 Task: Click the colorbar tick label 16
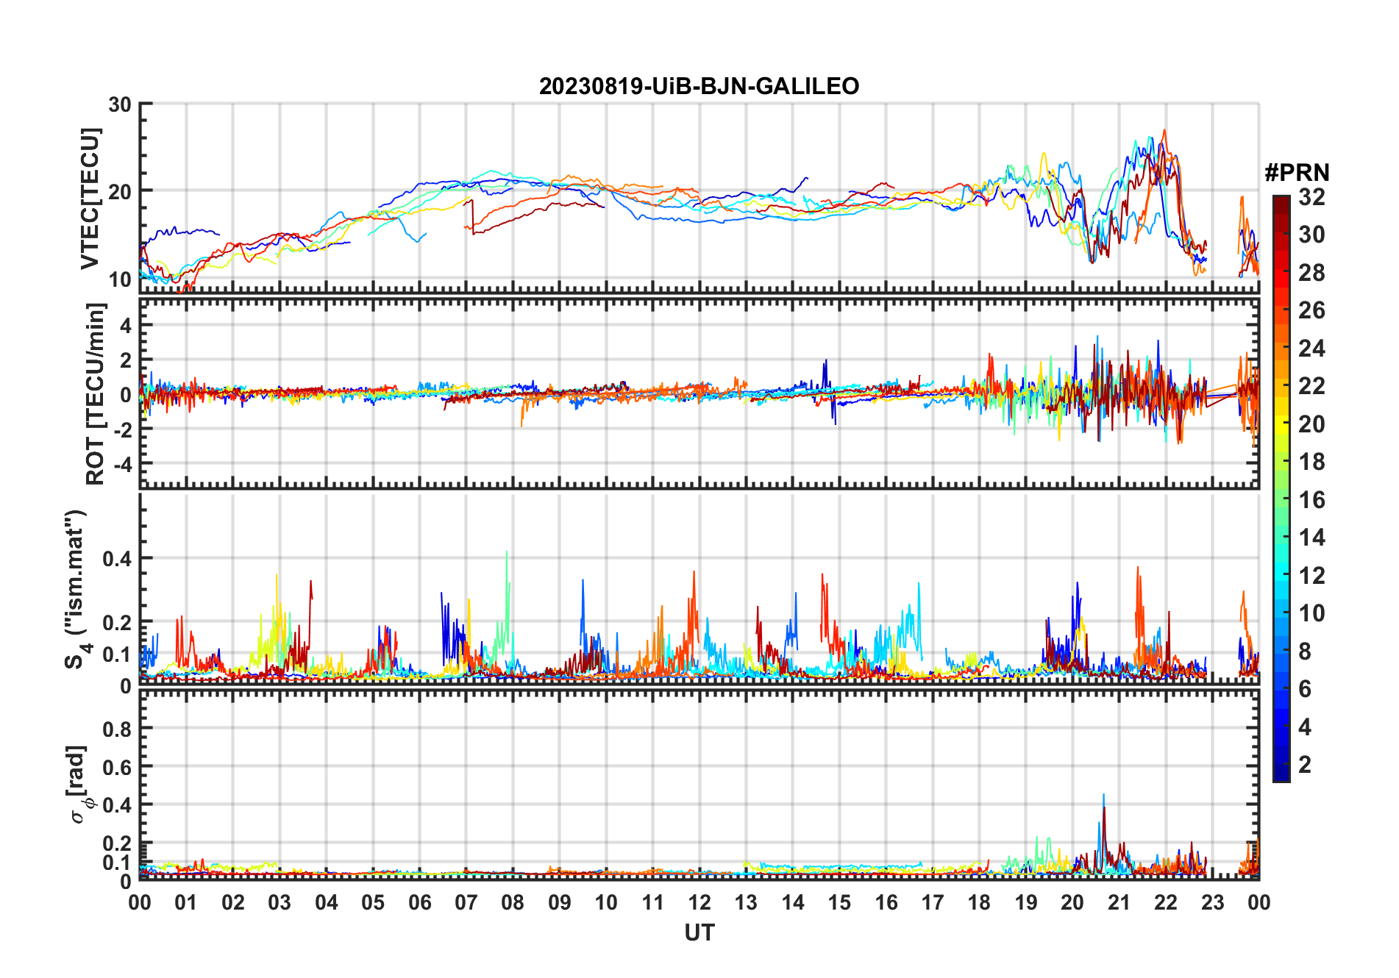click(x=1311, y=500)
